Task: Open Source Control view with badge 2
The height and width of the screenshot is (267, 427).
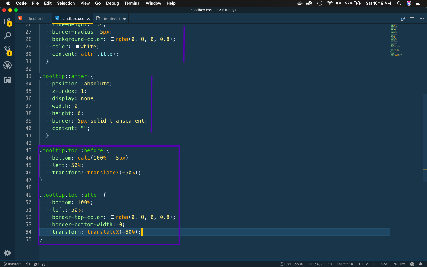Action: (x=7, y=51)
